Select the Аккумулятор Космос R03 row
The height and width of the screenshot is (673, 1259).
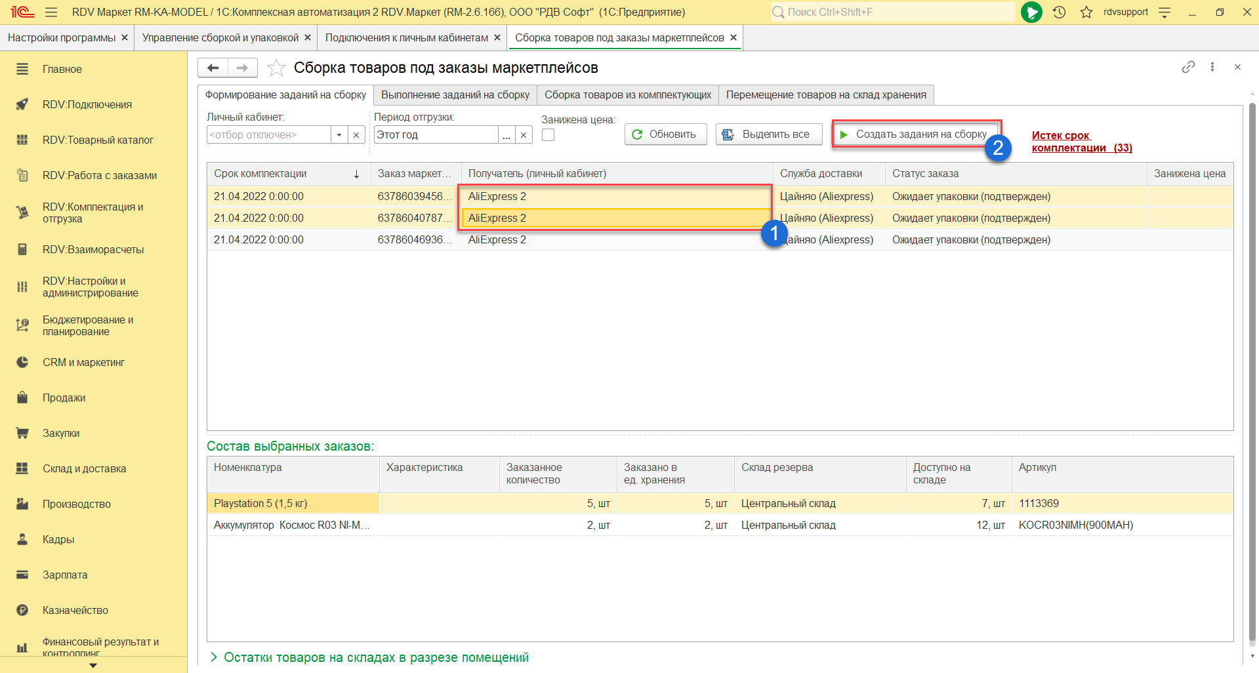pyautogui.click(x=291, y=525)
